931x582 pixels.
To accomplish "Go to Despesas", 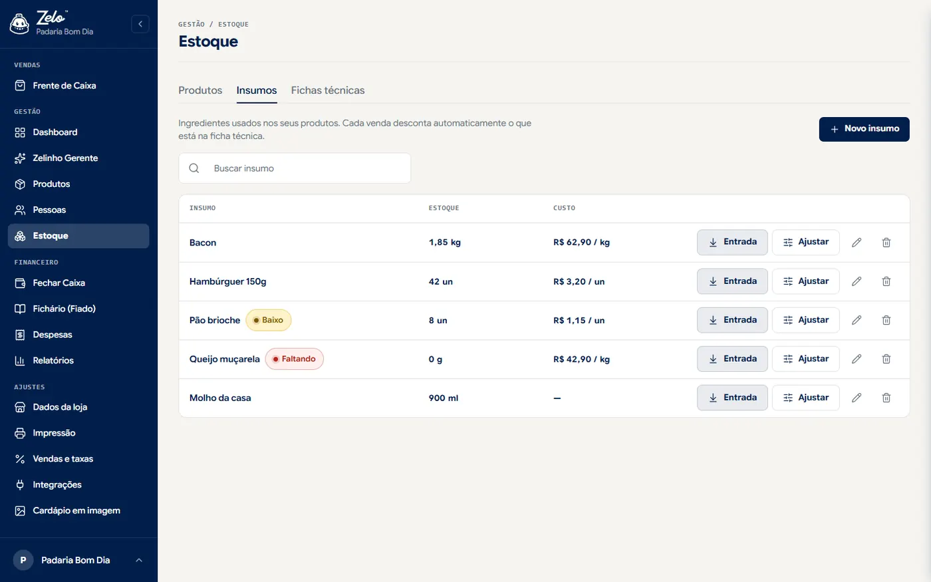I will pyautogui.click(x=78, y=335).
